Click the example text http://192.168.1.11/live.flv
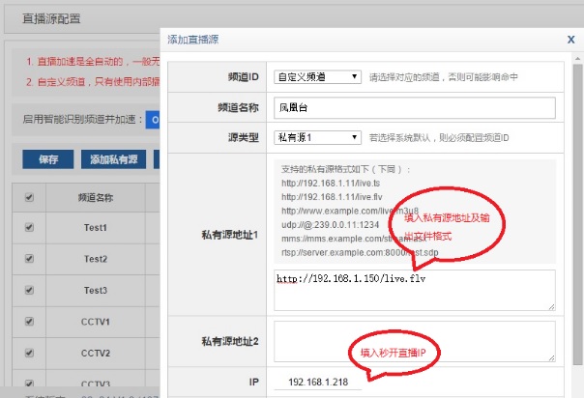Image resolution: width=584 pixels, height=398 pixels. [x=332, y=197]
